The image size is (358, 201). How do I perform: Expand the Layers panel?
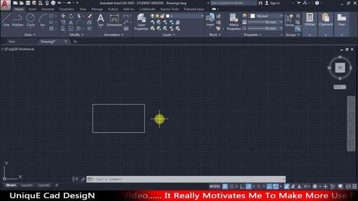(x=169, y=35)
